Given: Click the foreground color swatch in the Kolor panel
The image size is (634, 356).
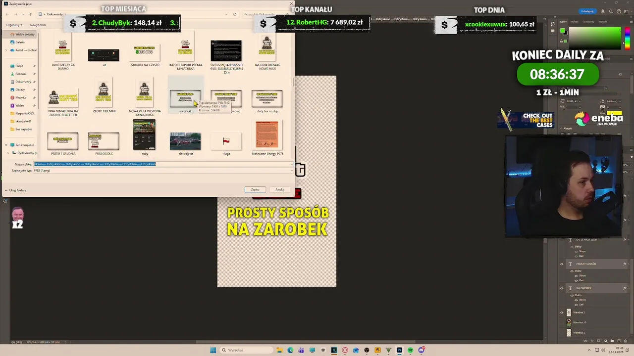Looking at the screenshot, I should click(x=563, y=30).
